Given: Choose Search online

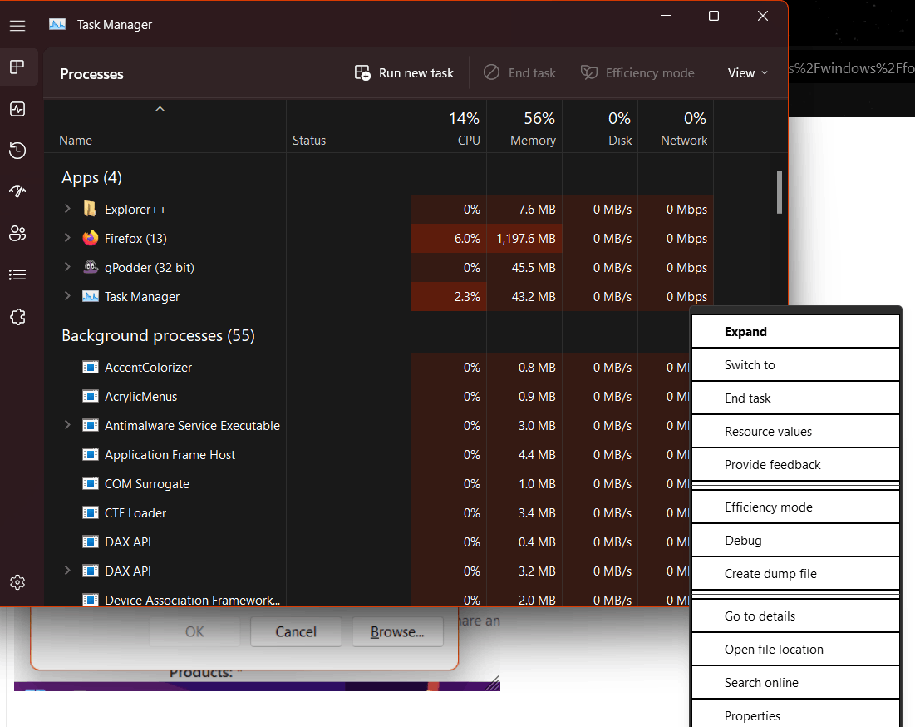Looking at the screenshot, I should click(795, 683).
